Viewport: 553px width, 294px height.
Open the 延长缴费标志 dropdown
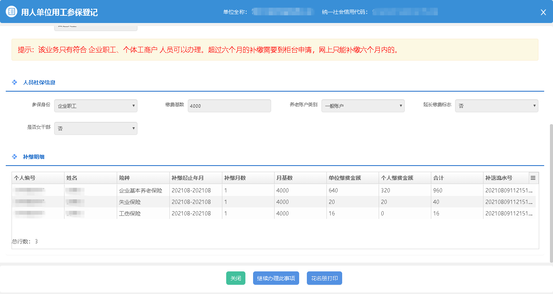coord(496,106)
